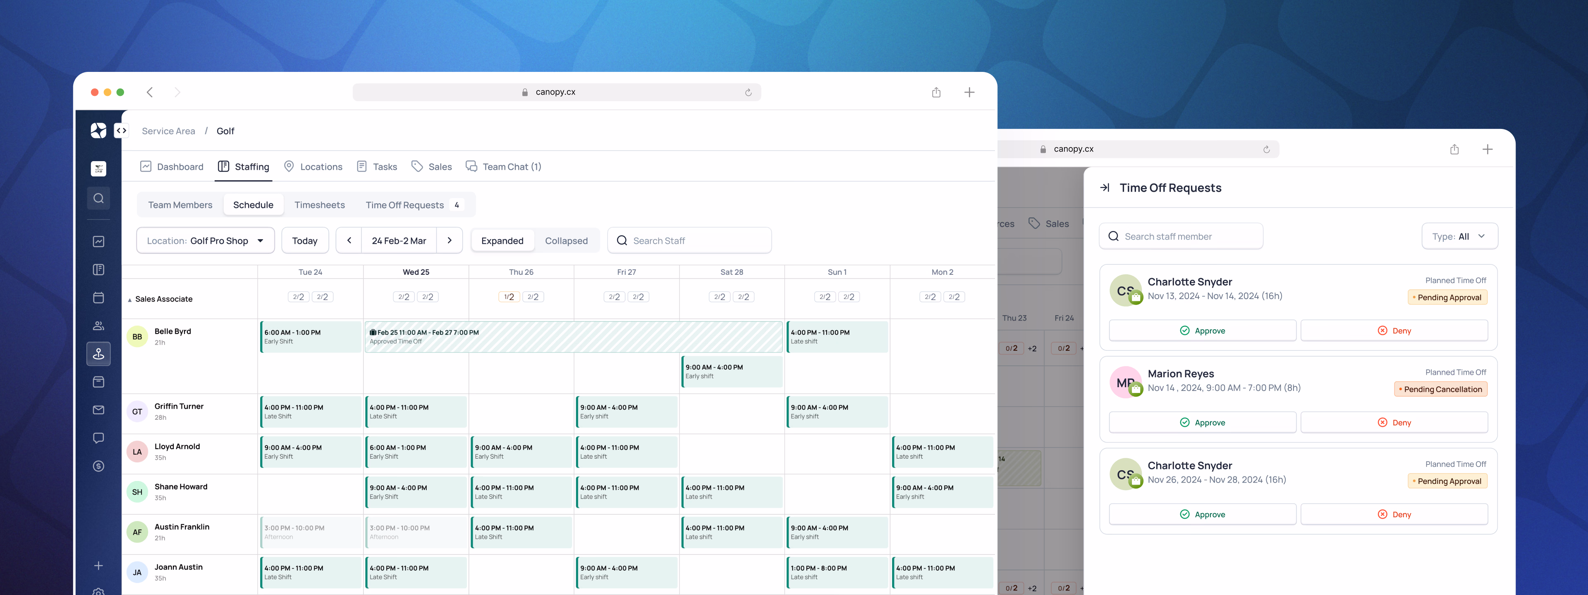Open Austin Franklin's Tue 24 Afternoon shift
The width and height of the screenshot is (1588, 595).
point(311,532)
